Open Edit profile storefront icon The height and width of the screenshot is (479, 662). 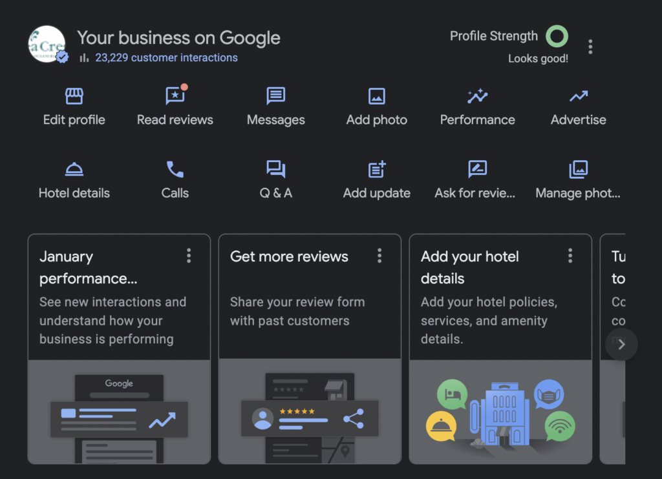click(74, 96)
